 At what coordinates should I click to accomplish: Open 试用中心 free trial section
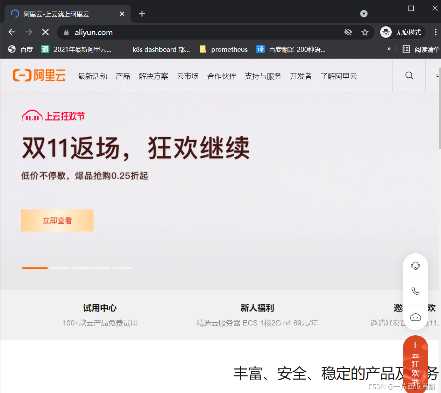pyautogui.click(x=100, y=308)
